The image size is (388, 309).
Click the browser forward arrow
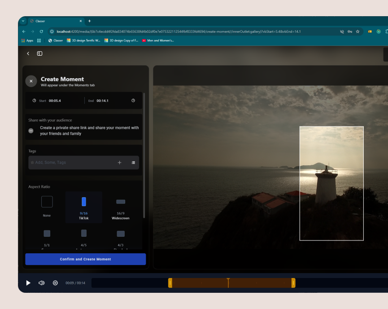[x=32, y=31]
